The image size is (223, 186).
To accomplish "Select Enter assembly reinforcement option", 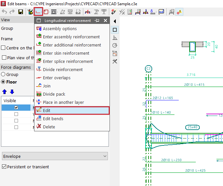I will 71,37.
